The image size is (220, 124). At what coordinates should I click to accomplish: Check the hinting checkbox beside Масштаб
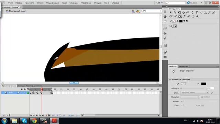click(202, 97)
